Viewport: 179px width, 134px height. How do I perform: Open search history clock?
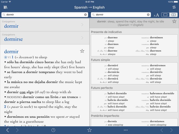53,130
